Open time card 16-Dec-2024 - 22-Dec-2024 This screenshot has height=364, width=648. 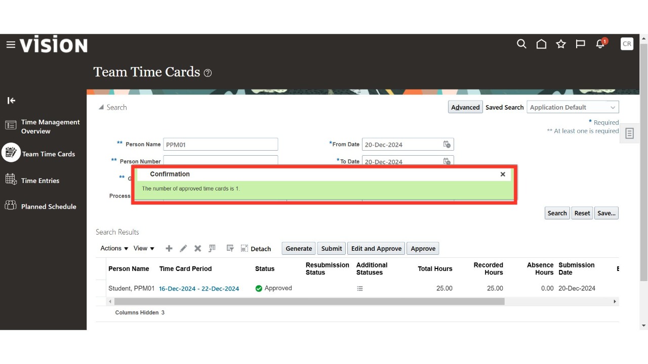click(199, 289)
